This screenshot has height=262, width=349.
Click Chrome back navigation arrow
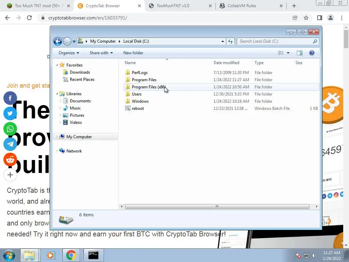pyautogui.click(x=7, y=18)
